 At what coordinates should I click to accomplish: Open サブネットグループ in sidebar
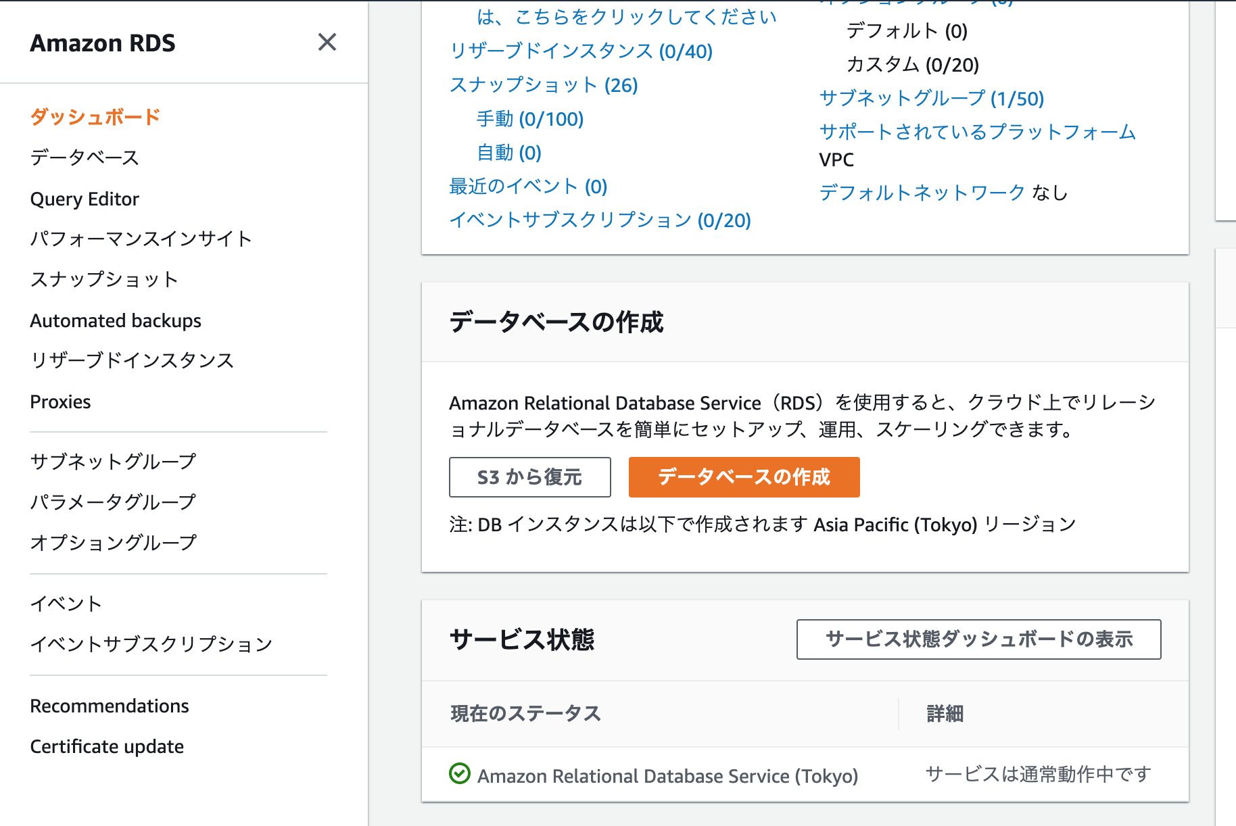(x=113, y=462)
